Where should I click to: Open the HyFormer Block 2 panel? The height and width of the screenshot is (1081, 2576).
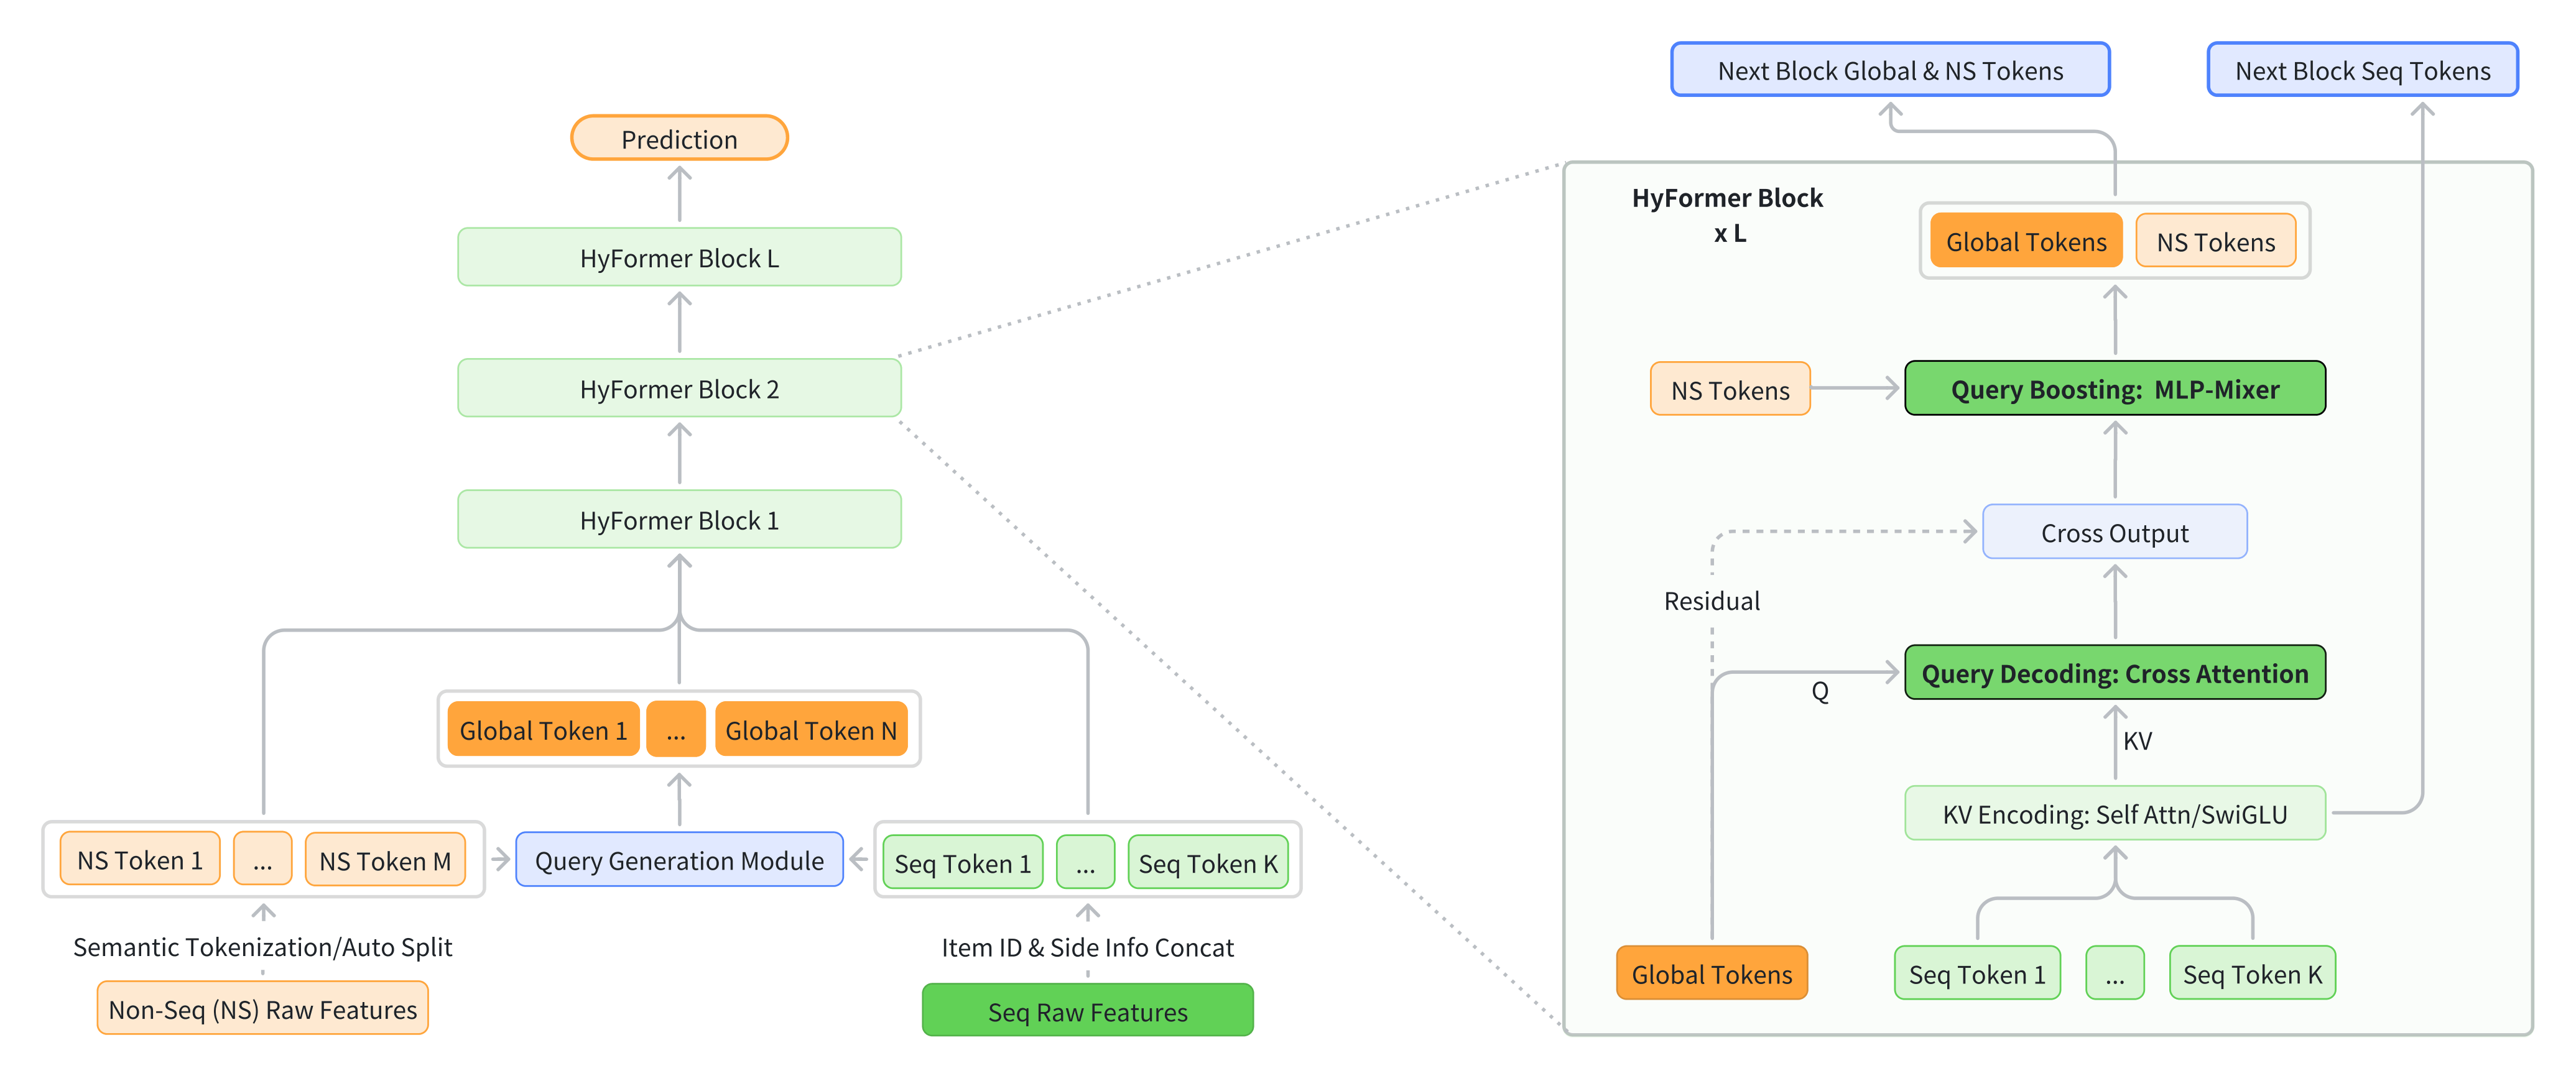[x=679, y=389]
